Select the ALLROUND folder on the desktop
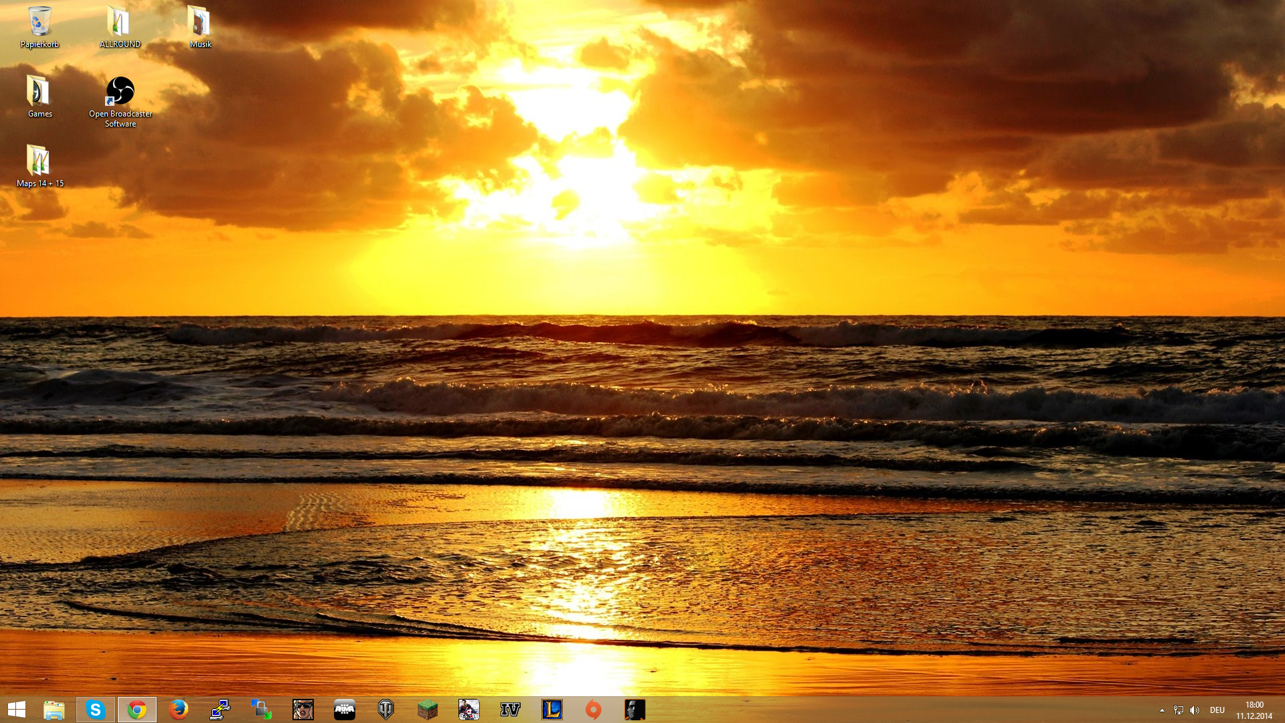The width and height of the screenshot is (1285, 723). [x=120, y=27]
